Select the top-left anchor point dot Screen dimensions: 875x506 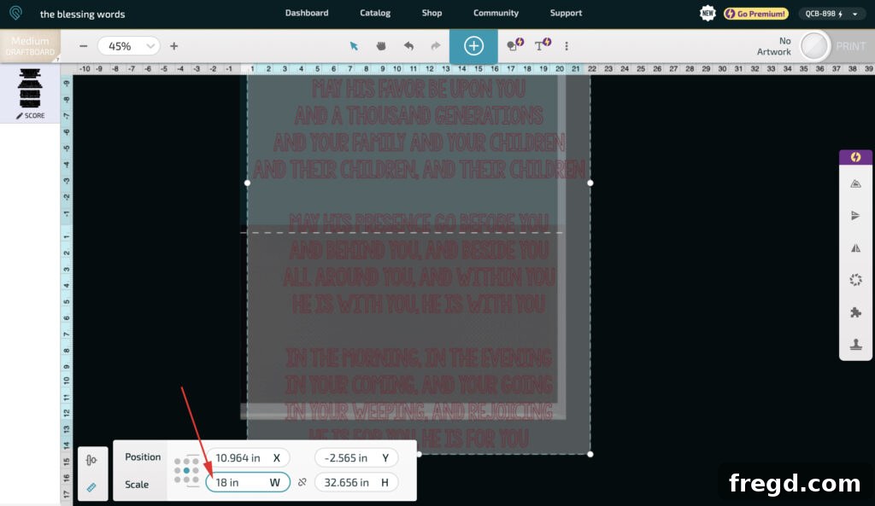click(178, 462)
